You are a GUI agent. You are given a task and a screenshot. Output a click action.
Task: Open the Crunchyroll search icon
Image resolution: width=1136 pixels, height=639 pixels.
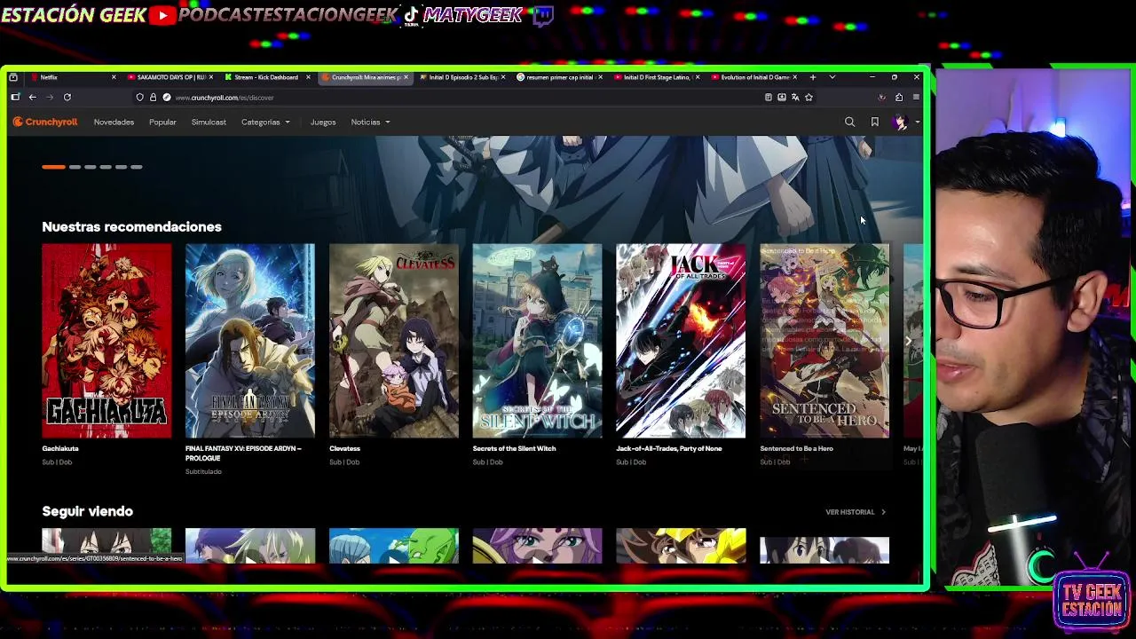(x=849, y=122)
